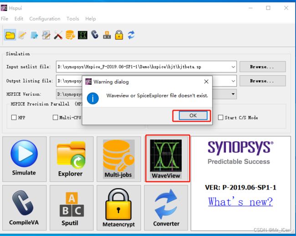296x236 pixels.
Task: Click the Sputil ABC toolbar icon
Action: (x=107, y=35)
